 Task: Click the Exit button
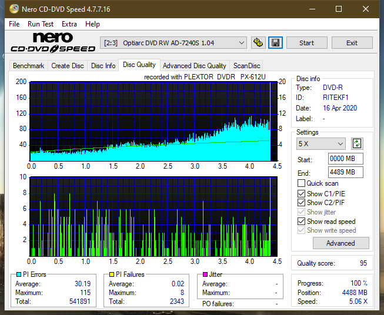tap(352, 43)
